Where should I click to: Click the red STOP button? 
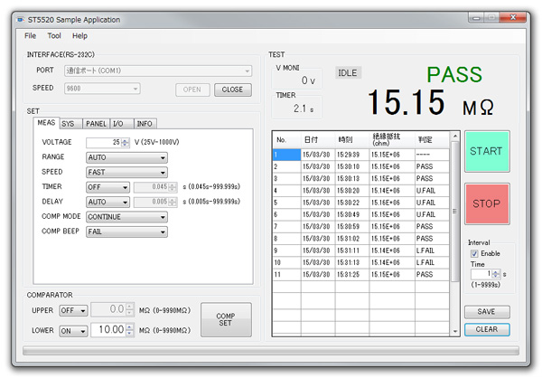tap(487, 203)
